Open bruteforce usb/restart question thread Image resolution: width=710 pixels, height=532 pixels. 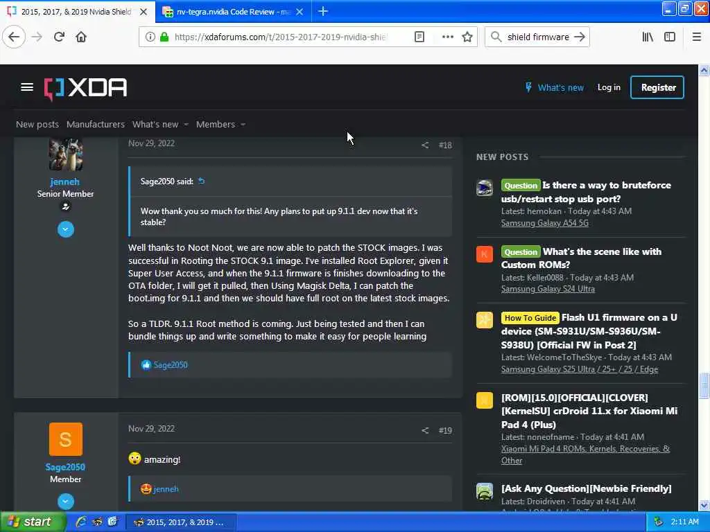(x=586, y=192)
